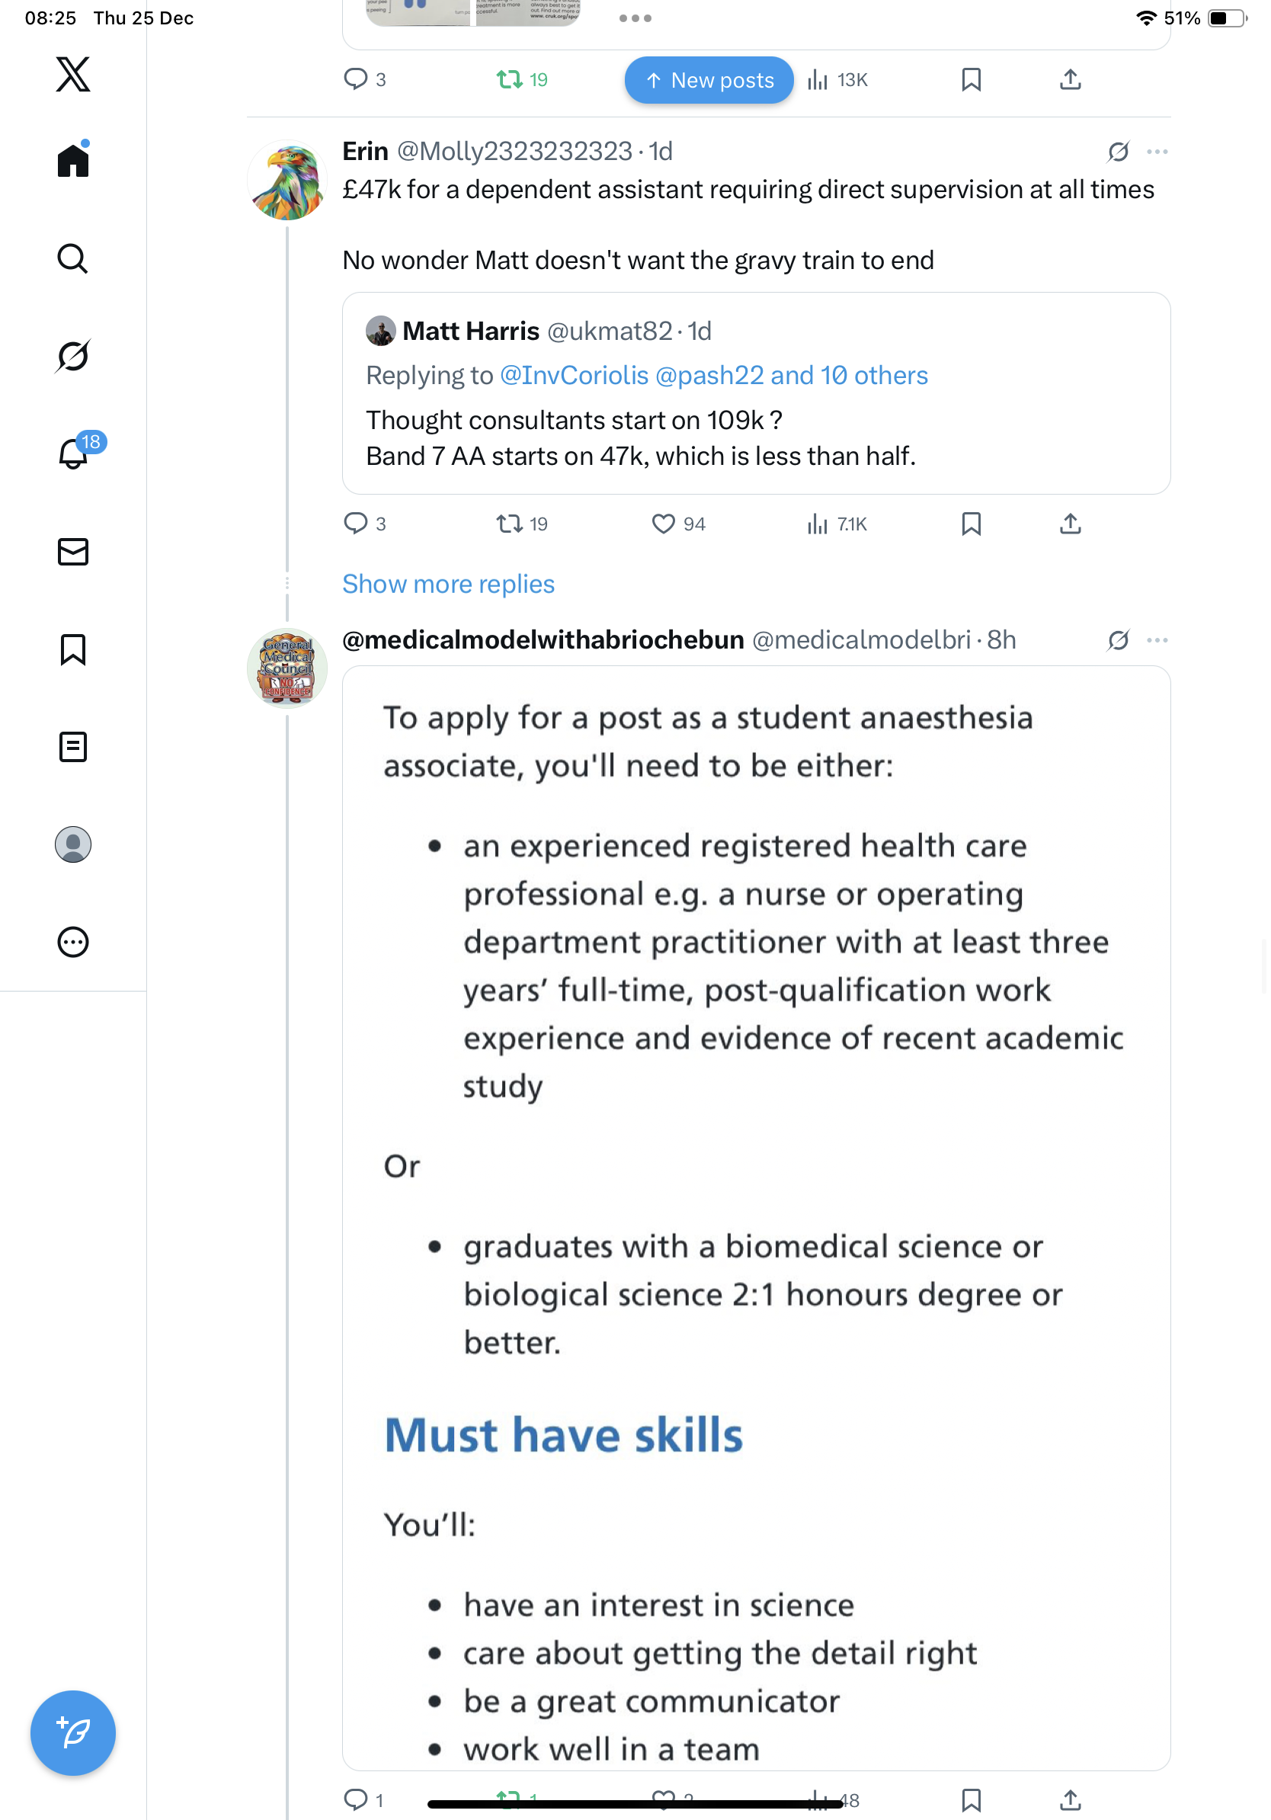Tap the compose new post button

pyautogui.click(x=73, y=1733)
